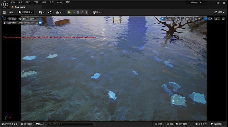Save the current level with the disk icon

4,12
